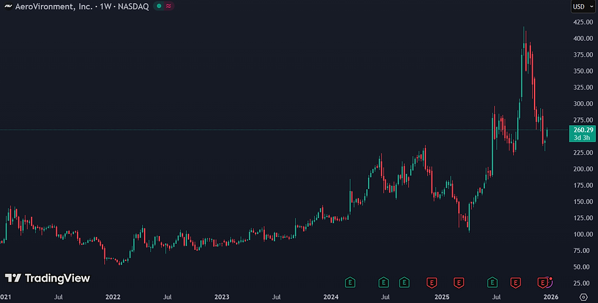Click the 100.00 price axis label
This screenshot has height=303, width=598.
[583, 234]
